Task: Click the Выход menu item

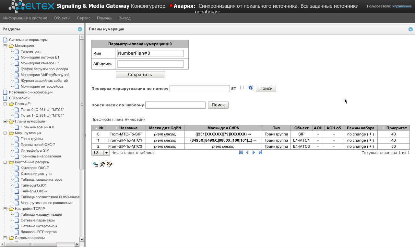Action: [124, 18]
